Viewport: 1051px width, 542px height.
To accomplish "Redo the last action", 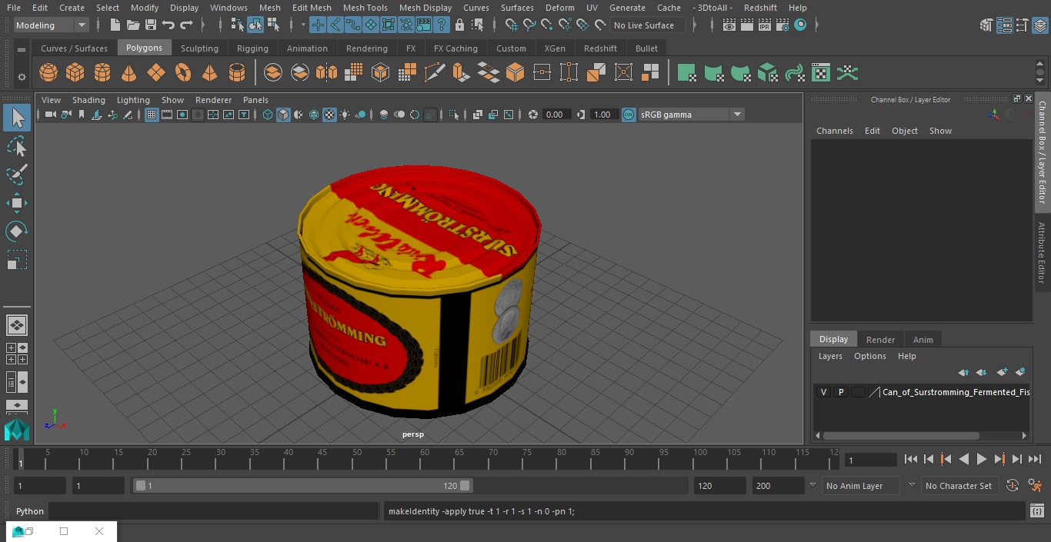I will (x=186, y=25).
